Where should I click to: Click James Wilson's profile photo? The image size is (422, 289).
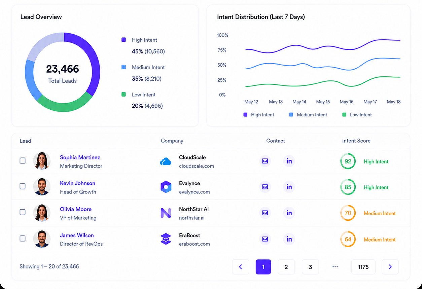click(x=42, y=239)
